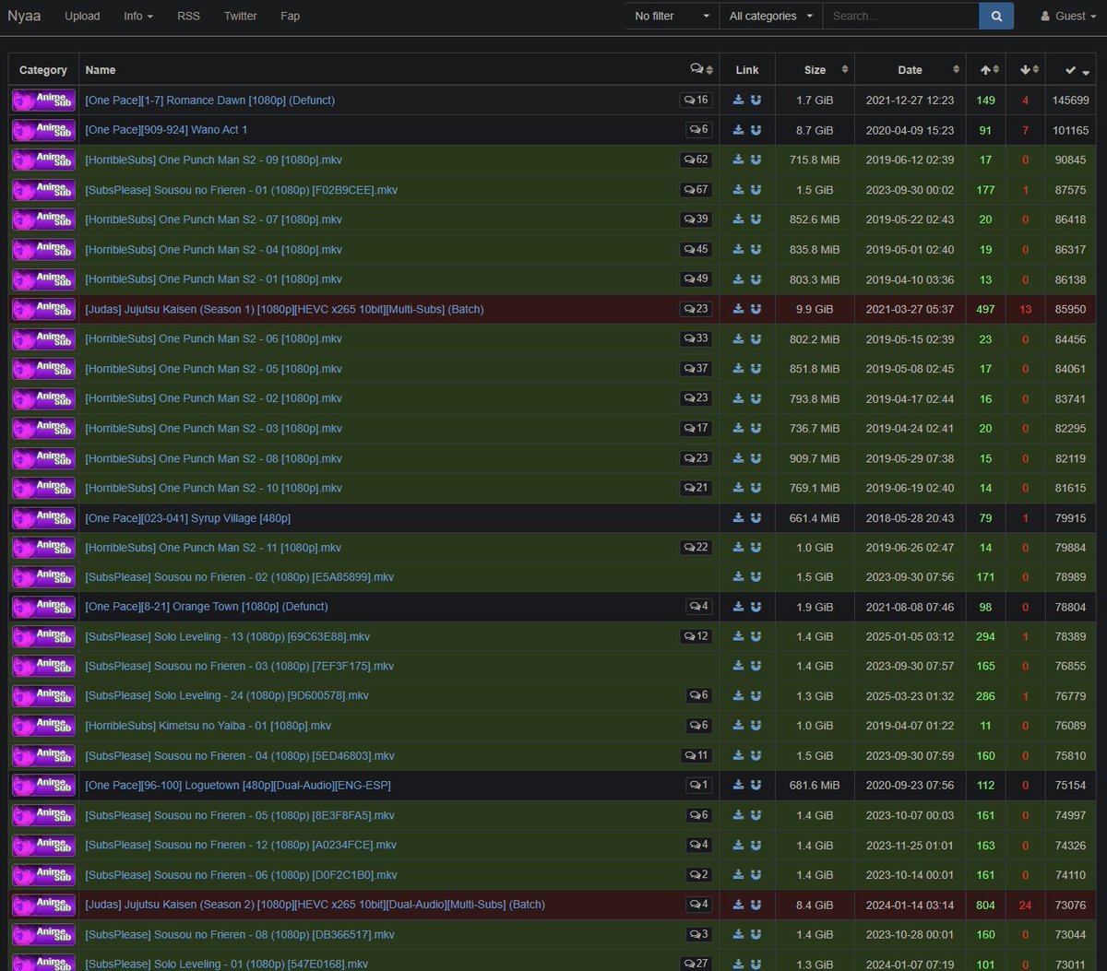Sort table by Date column
1107x971 pixels.
[911, 70]
